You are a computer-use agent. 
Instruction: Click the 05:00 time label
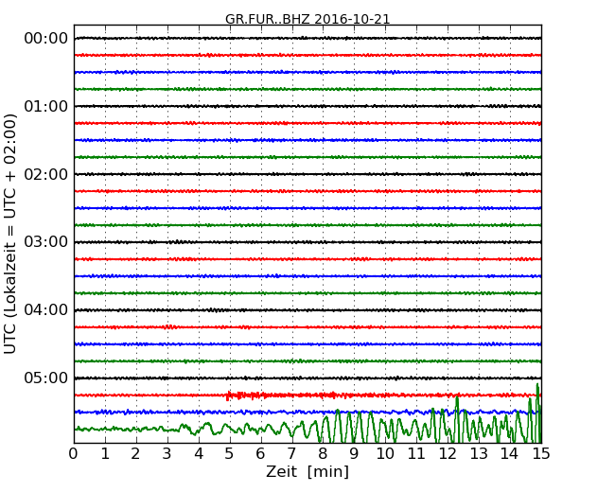point(46,378)
